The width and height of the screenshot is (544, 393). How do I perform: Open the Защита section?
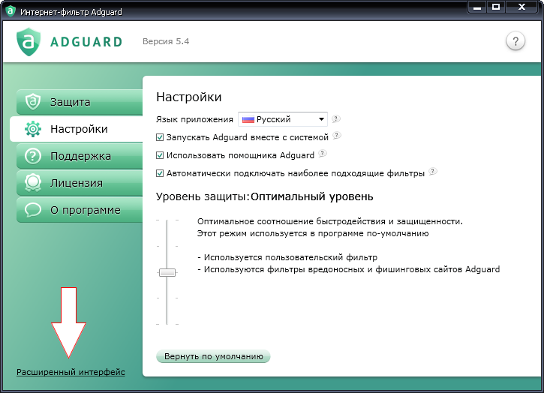pyautogui.click(x=80, y=102)
